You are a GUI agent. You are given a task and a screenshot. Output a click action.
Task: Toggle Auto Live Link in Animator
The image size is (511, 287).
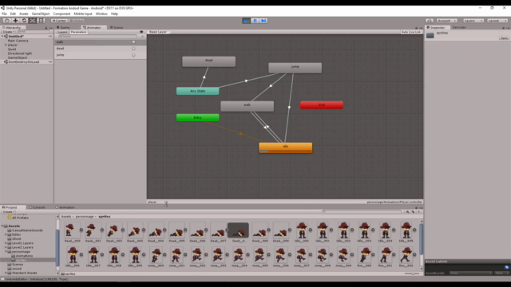click(x=411, y=32)
